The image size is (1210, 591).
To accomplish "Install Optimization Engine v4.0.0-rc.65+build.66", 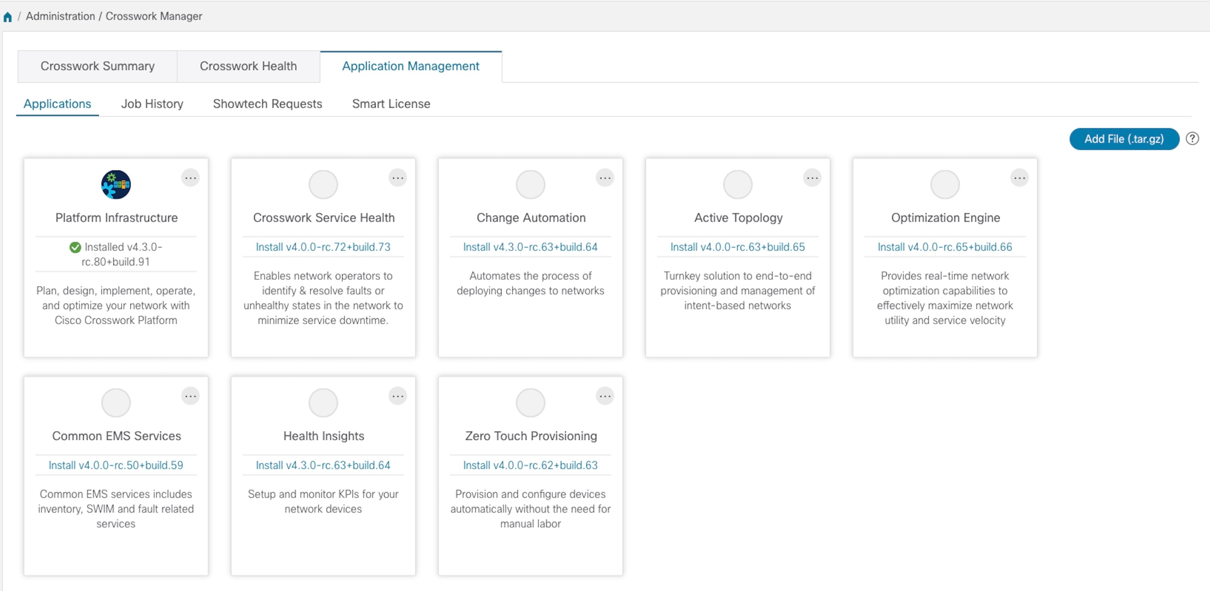I will (945, 247).
